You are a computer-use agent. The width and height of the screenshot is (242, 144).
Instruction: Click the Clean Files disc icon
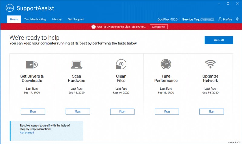click(121, 64)
